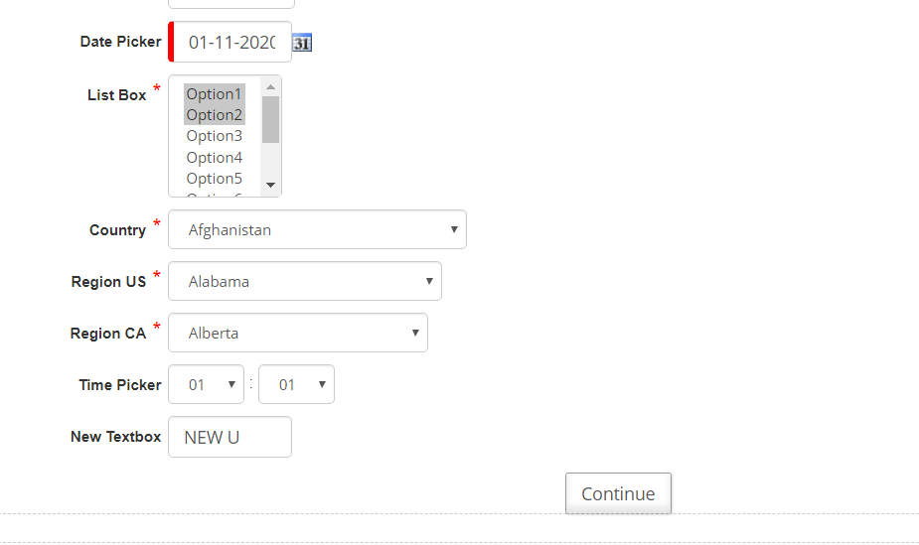Open the Time Picker minute dropdown
919x545 pixels.
point(296,384)
